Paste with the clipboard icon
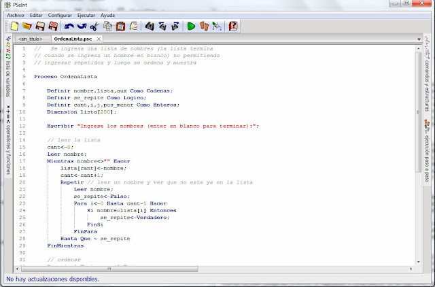435x287 pixels. pos(120,27)
